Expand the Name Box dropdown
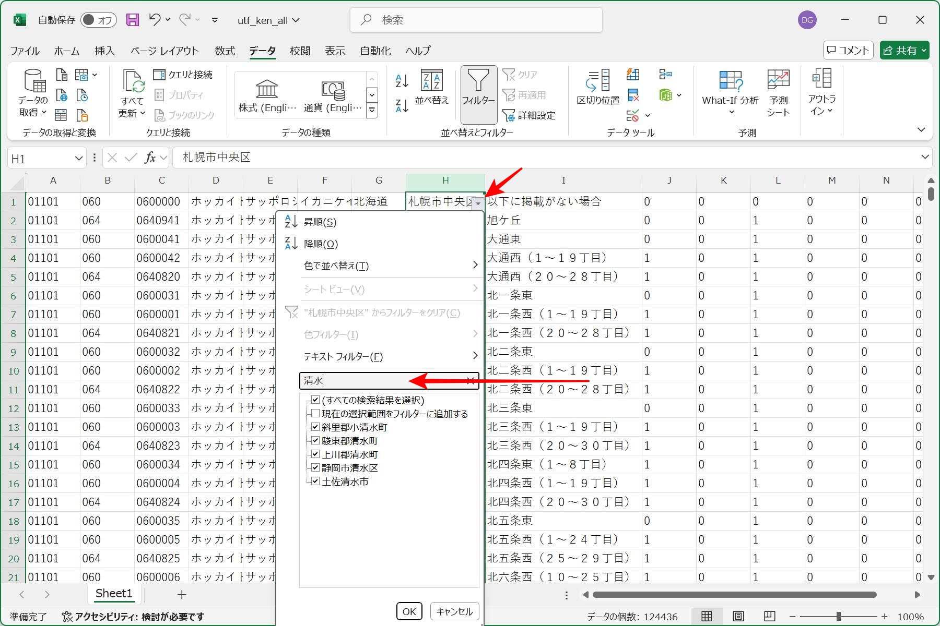 click(78, 158)
